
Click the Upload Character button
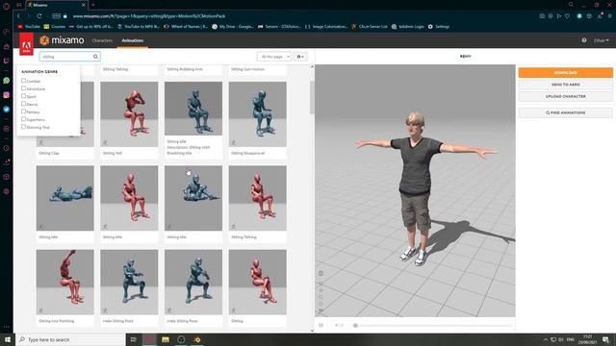(565, 96)
